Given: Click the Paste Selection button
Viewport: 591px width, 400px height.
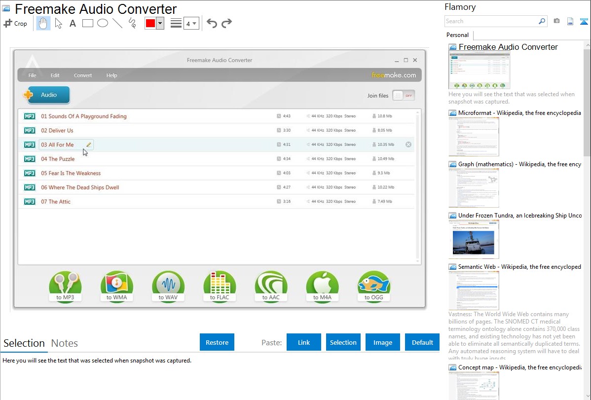Looking at the screenshot, I should pos(343,342).
